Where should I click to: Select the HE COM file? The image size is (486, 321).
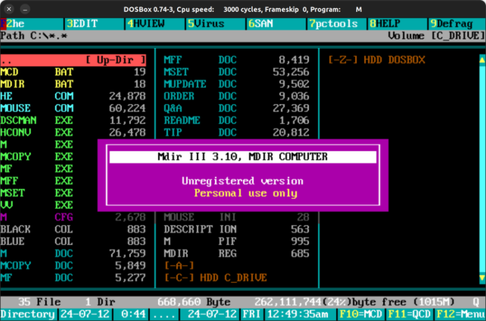(x=73, y=96)
